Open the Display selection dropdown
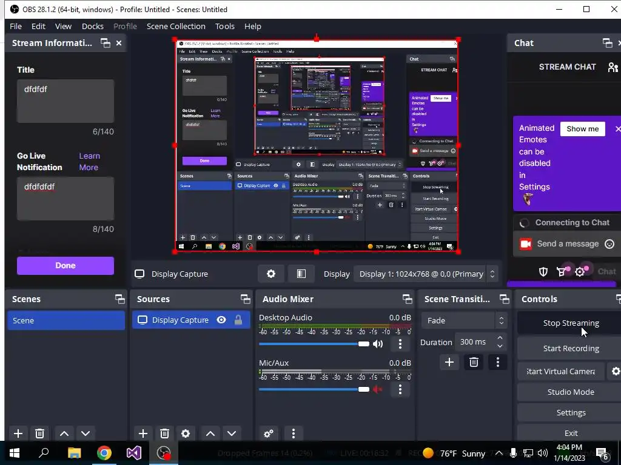This screenshot has width=621, height=465. tap(425, 274)
